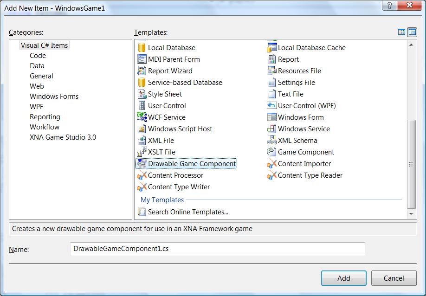
Task: Click the Local Database Cache icon
Action: point(271,47)
